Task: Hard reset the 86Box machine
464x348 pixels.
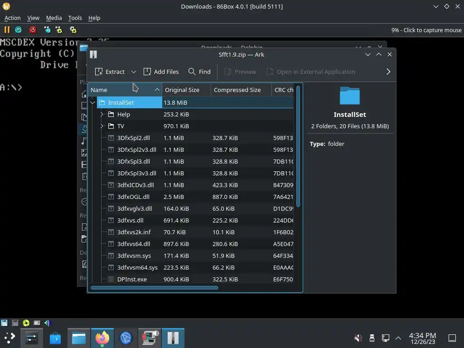Action: click(18, 30)
